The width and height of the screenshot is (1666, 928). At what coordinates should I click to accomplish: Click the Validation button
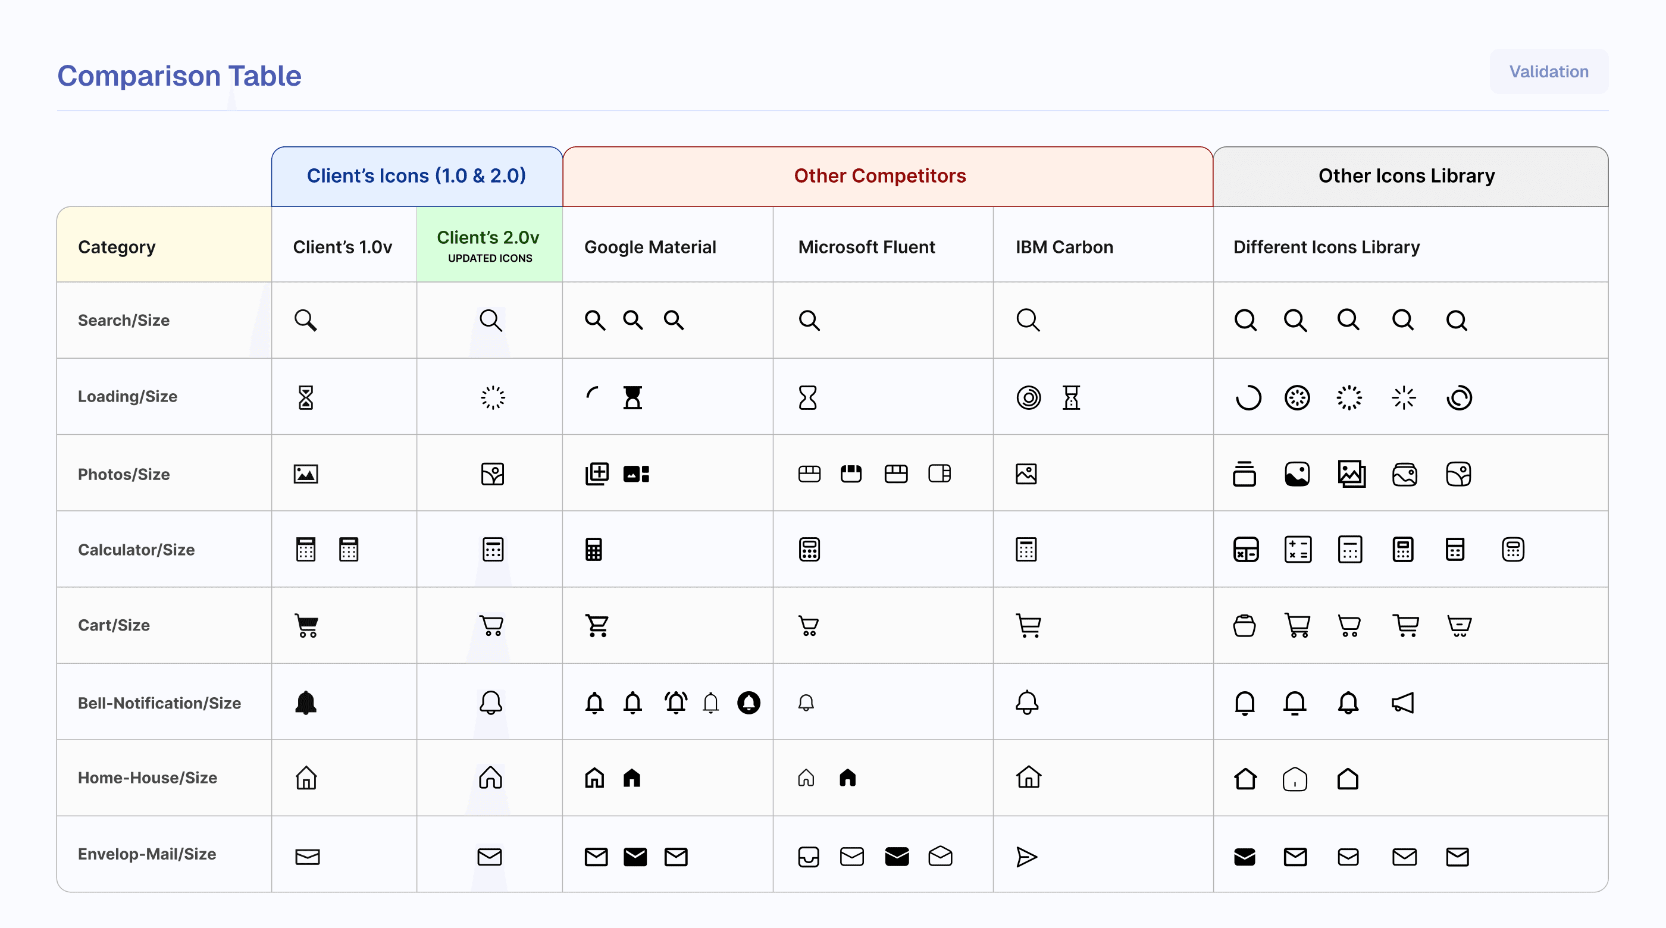coord(1548,72)
